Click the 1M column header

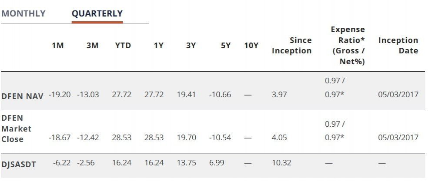click(x=57, y=46)
